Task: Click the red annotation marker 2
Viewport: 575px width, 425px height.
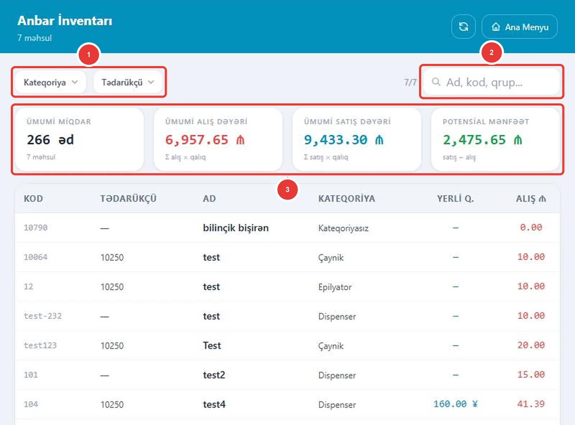Action: (492, 52)
